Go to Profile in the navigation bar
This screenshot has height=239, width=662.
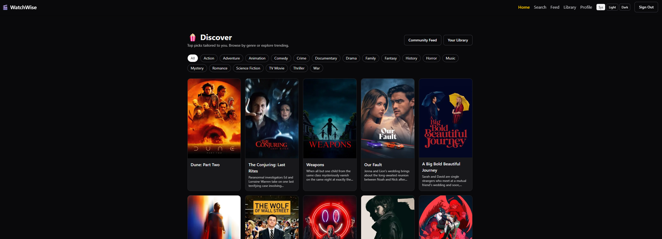pyautogui.click(x=586, y=7)
